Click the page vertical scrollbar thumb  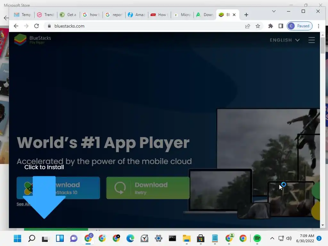323,45
